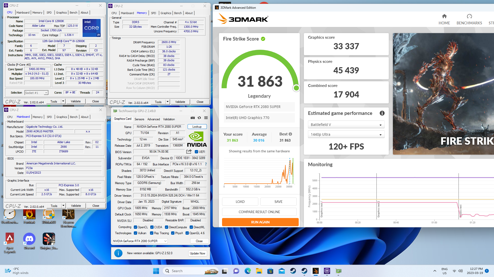Viewport: 494px width, 277px height.
Task: Toggle the Vulkan checkbox in GPU-Z
Action: click(135, 233)
